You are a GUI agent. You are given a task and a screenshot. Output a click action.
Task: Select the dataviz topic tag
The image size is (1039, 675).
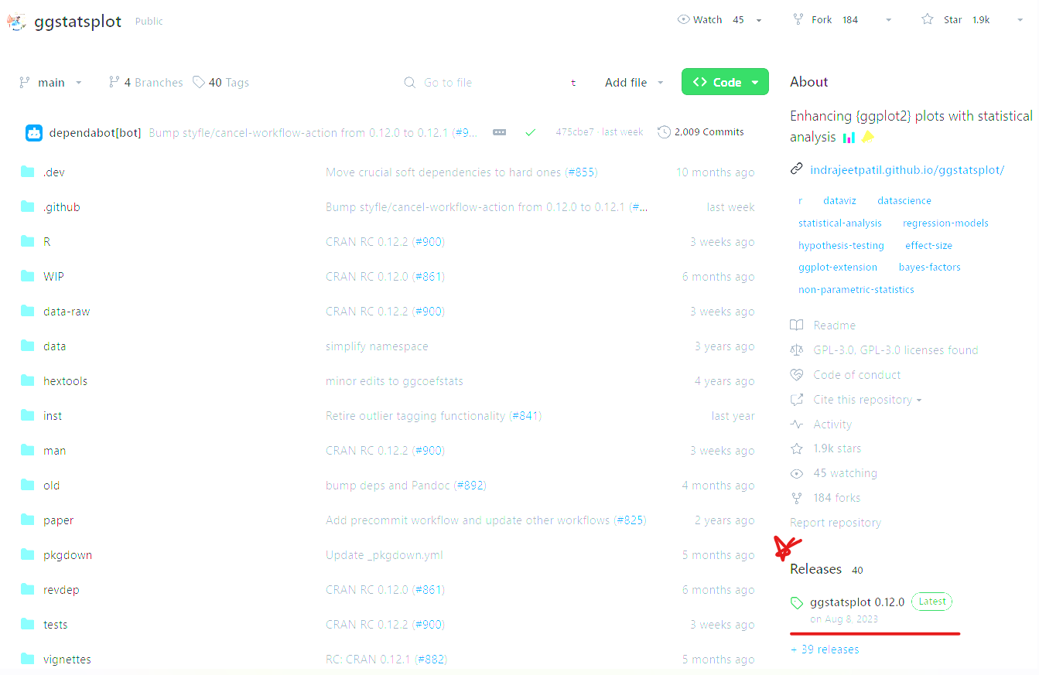coord(839,200)
